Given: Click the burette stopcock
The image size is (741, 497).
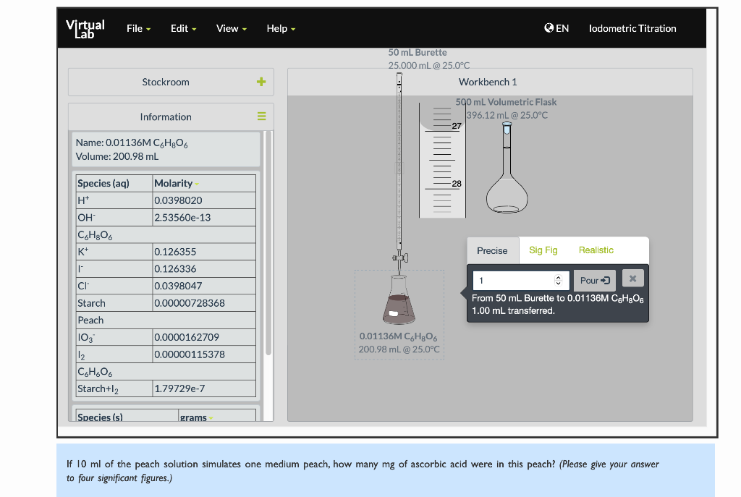Looking at the screenshot, I should [x=399, y=257].
